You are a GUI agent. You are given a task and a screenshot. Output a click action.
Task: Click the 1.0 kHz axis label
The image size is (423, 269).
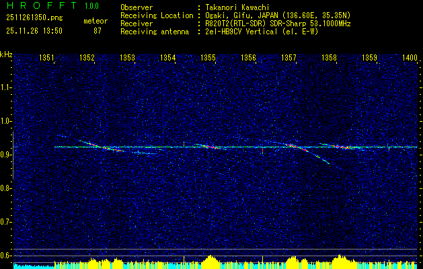click(5, 122)
